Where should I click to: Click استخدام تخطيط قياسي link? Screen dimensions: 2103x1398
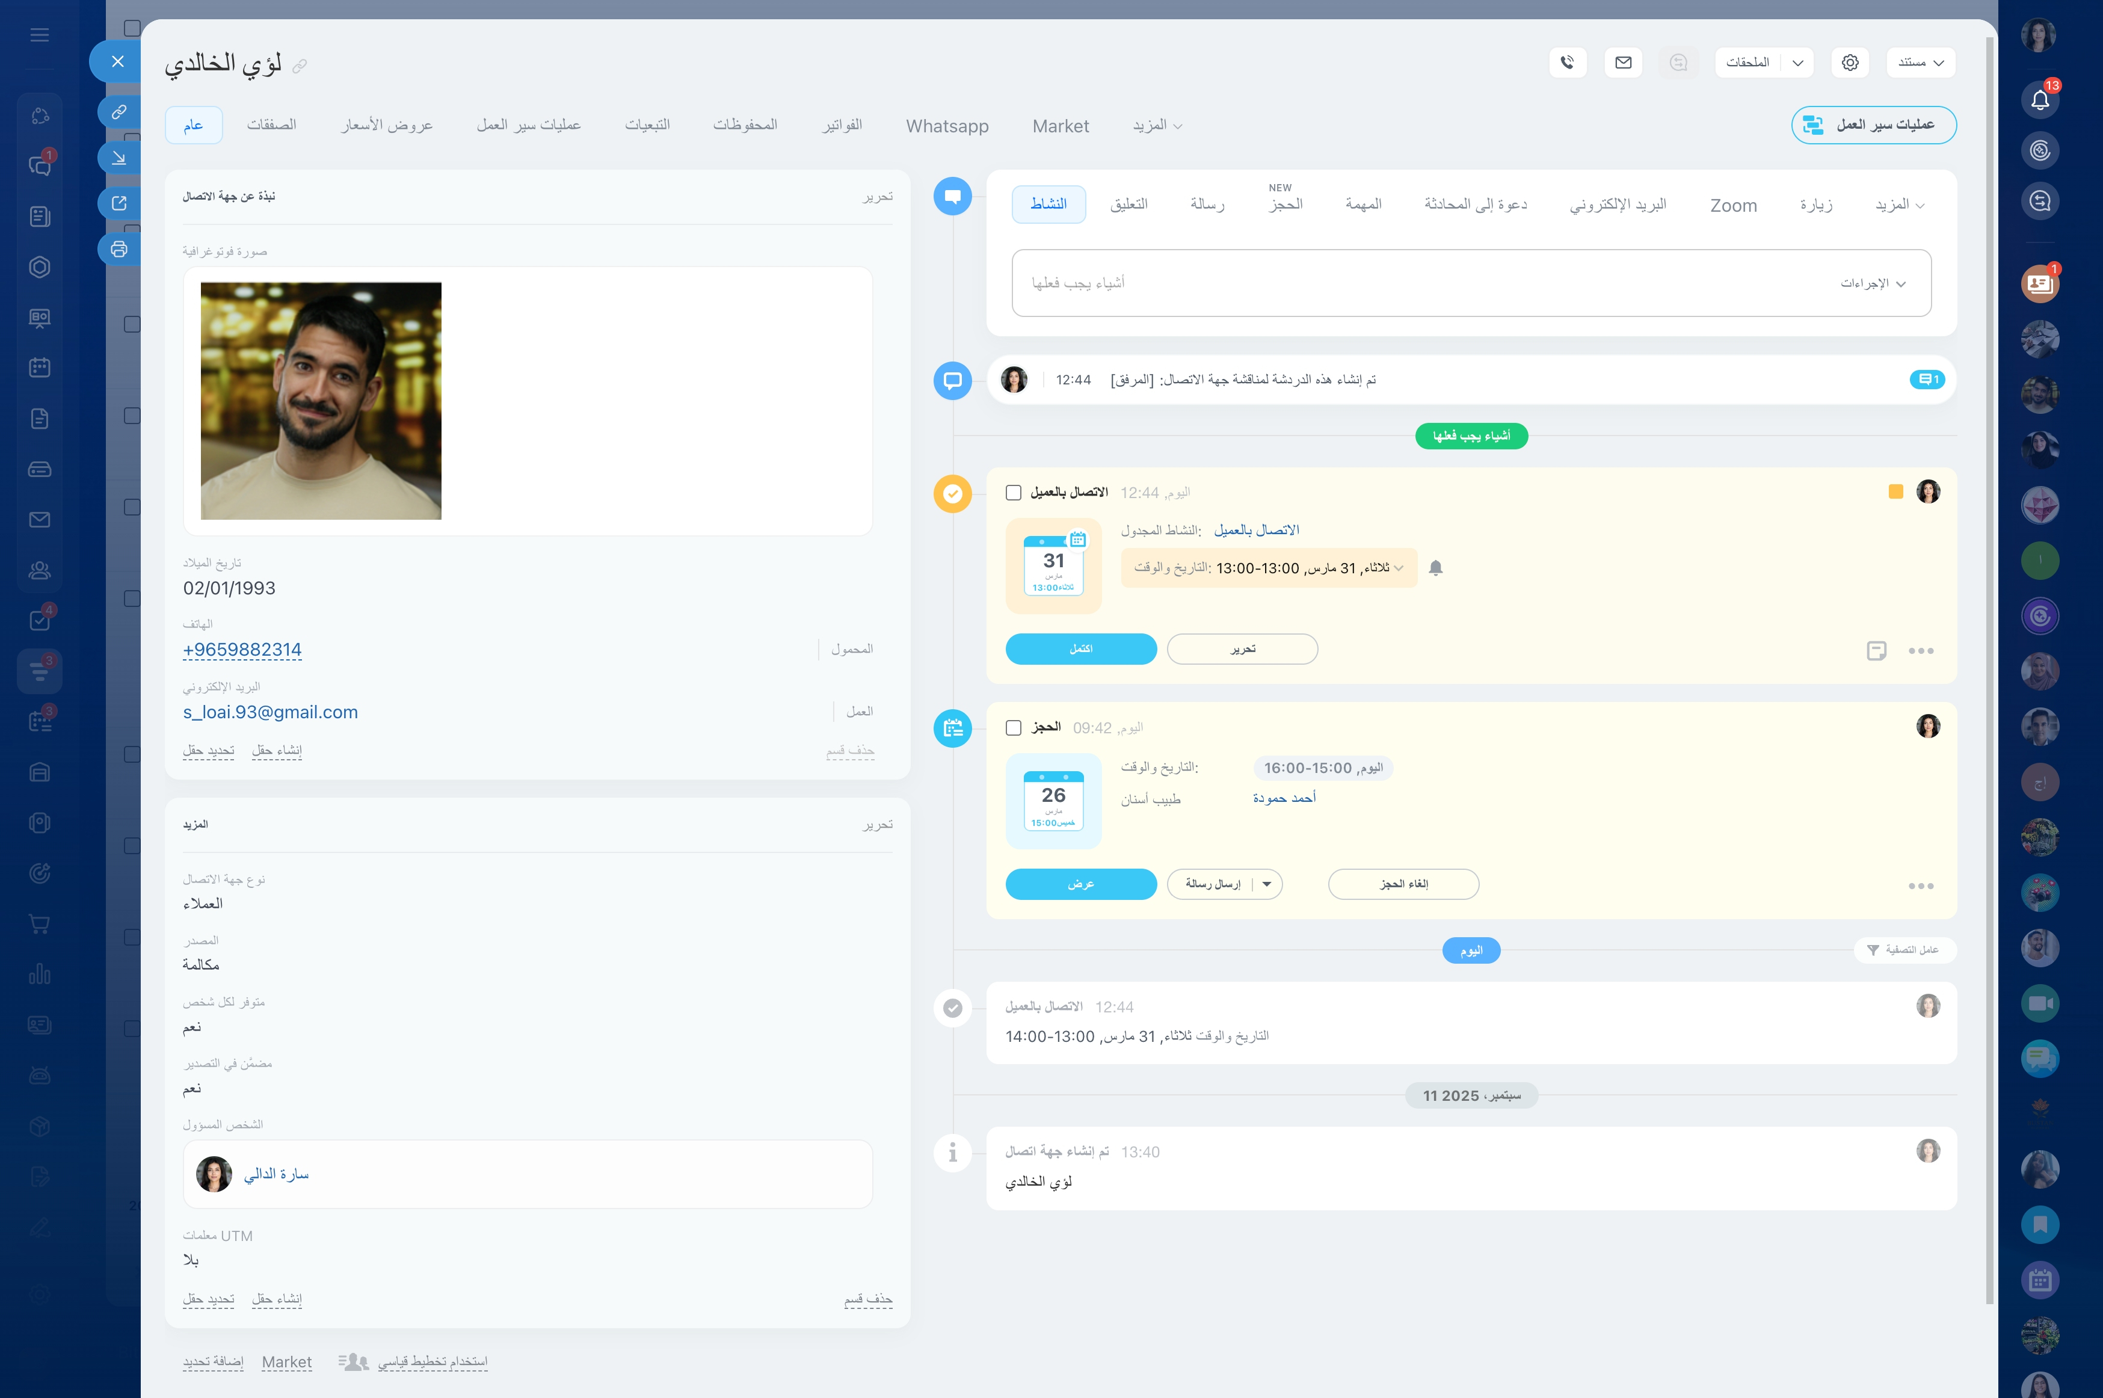point(433,1363)
